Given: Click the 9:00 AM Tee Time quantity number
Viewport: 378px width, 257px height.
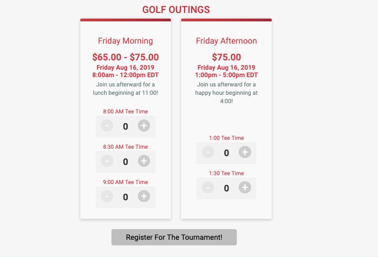Looking at the screenshot, I should [x=125, y=197].
